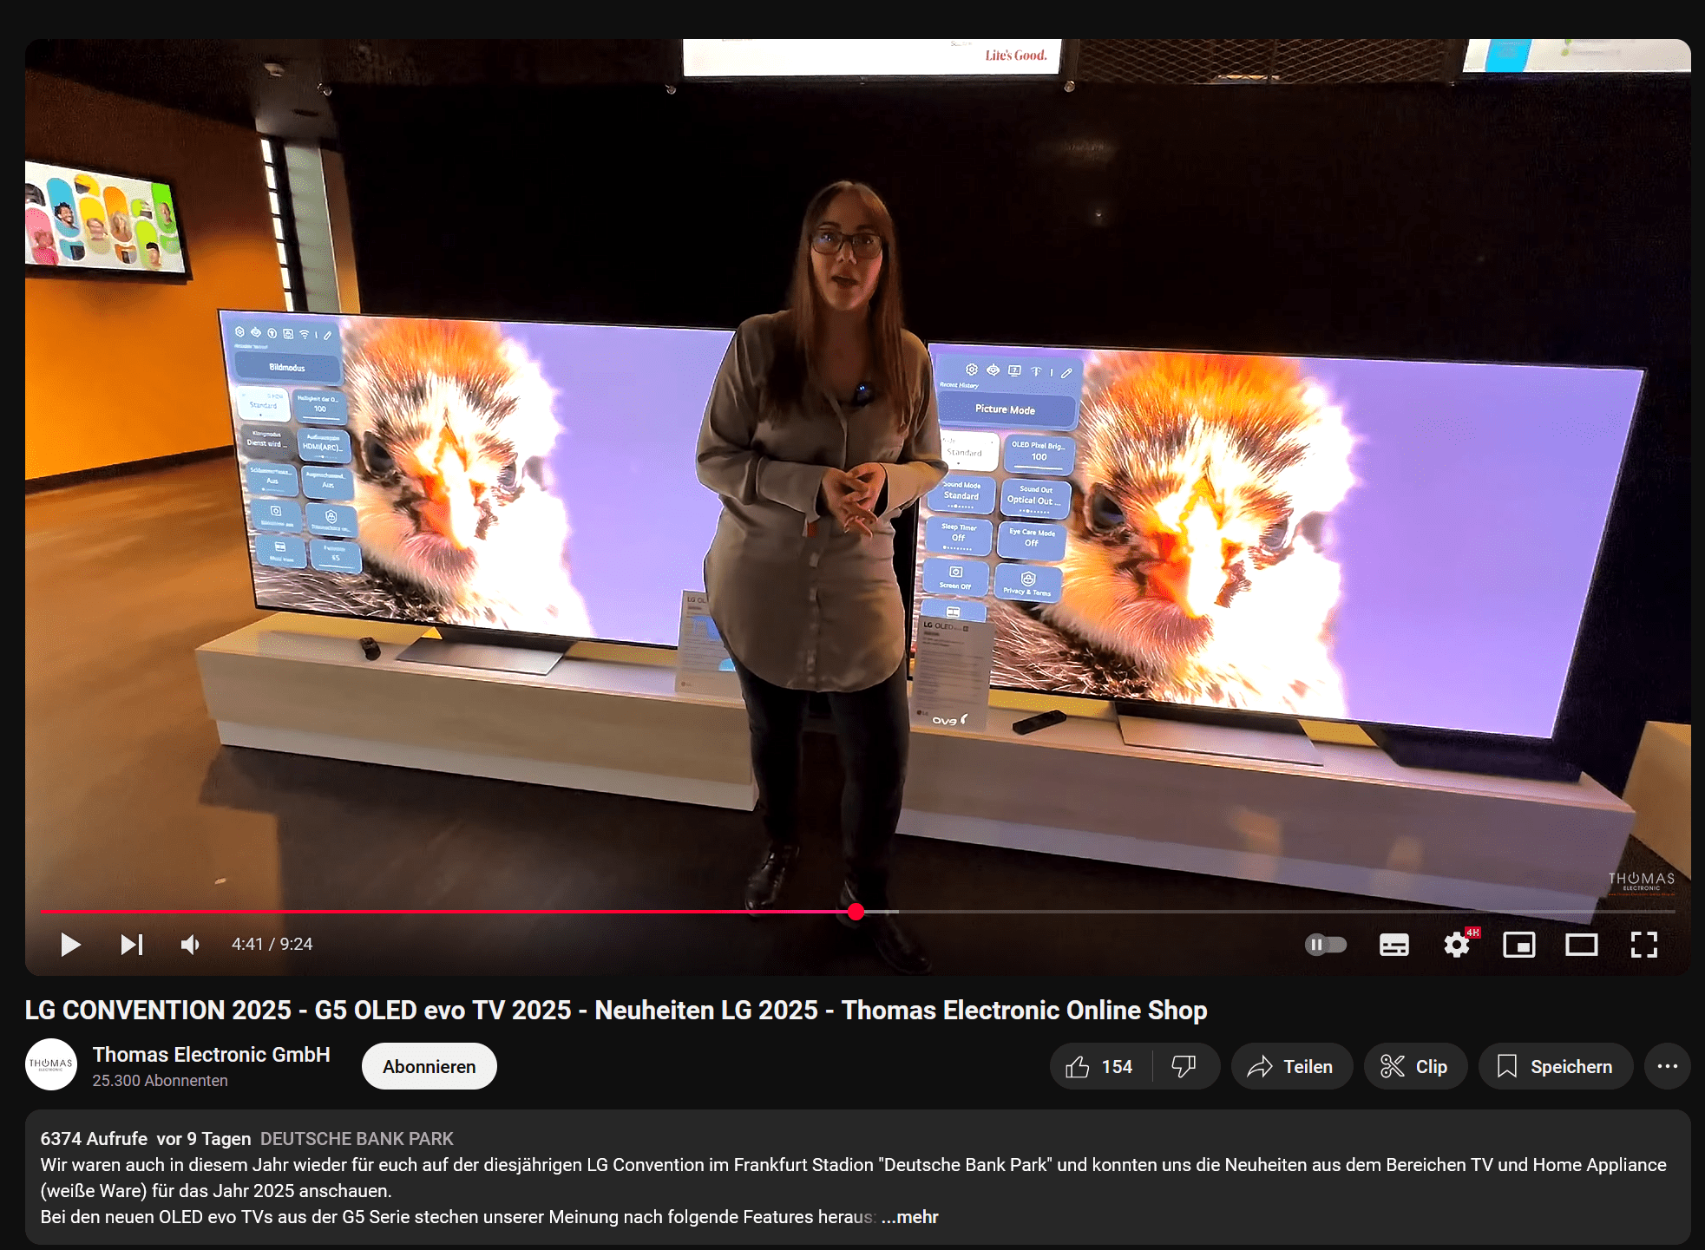Image resolution: width=1705 pixels, height=1250 pixels.
Task: Mute the video volume
Action: pos(191,945)
